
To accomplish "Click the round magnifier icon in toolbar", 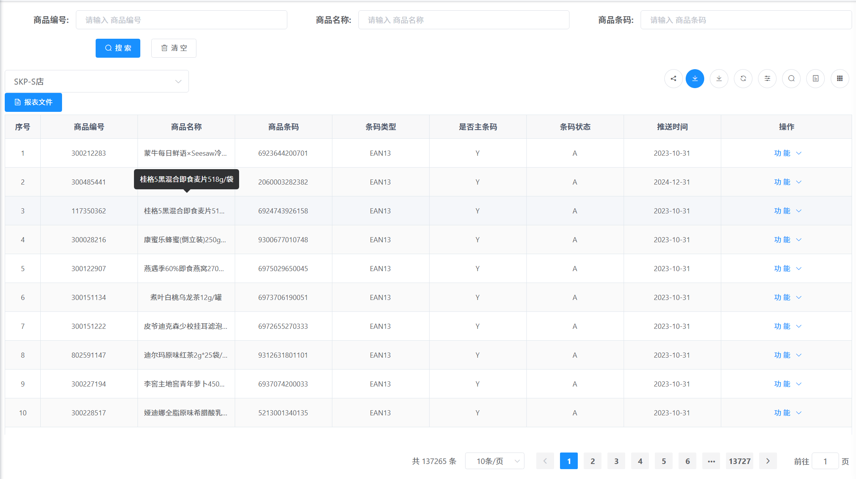I will 791,79.
